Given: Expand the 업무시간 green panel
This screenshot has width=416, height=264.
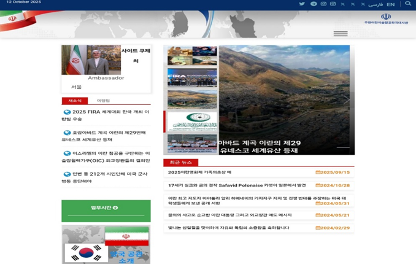Looking at the screenshot, I should pyautogui.click(x=106, y=208).
